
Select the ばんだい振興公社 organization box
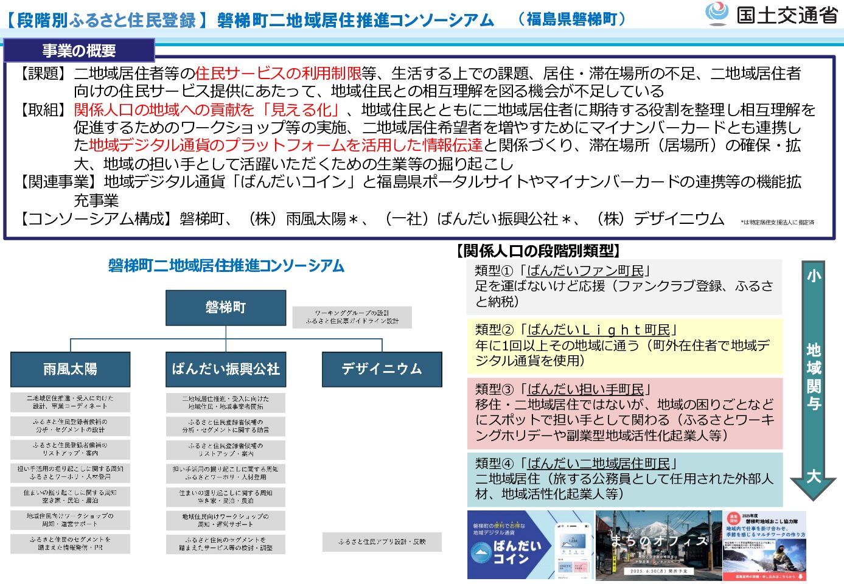coord(226,369)
